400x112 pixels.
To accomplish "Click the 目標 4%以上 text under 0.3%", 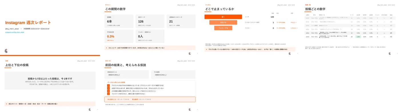I will [111, 40].
